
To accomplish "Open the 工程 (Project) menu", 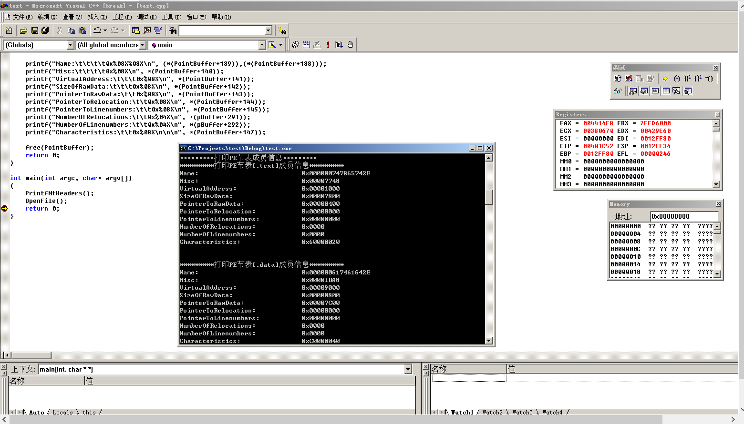I will [122, 17].
